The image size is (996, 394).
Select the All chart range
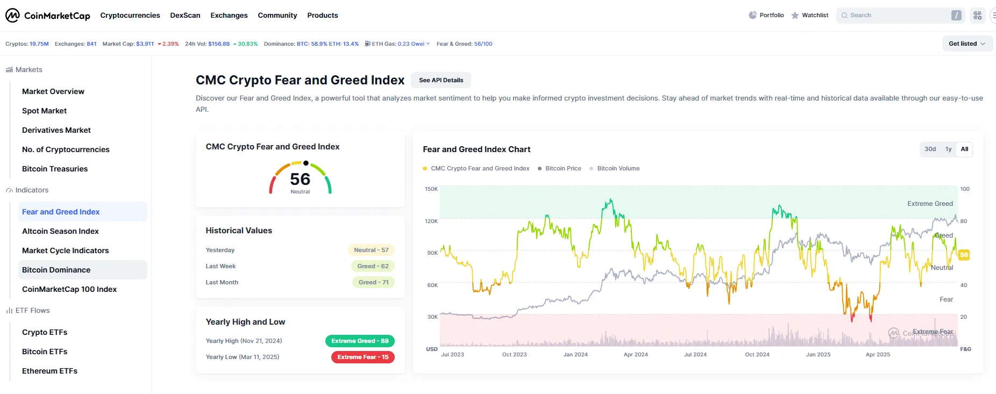[x=964, y=149]
